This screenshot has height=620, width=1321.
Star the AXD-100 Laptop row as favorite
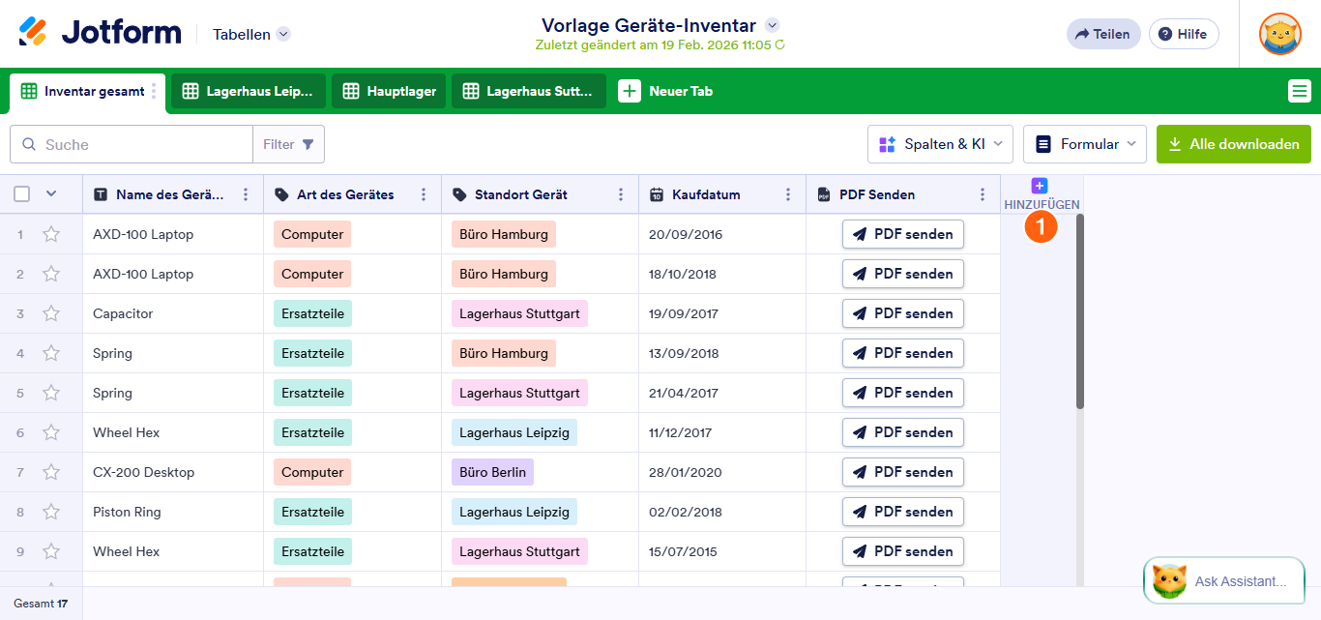pos(51,233)
